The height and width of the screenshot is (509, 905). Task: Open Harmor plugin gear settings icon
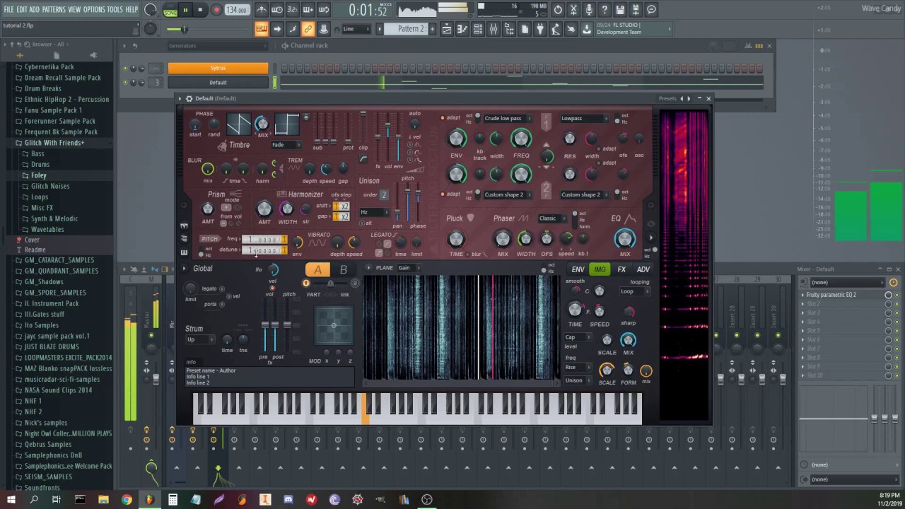(x=189, y=98)
